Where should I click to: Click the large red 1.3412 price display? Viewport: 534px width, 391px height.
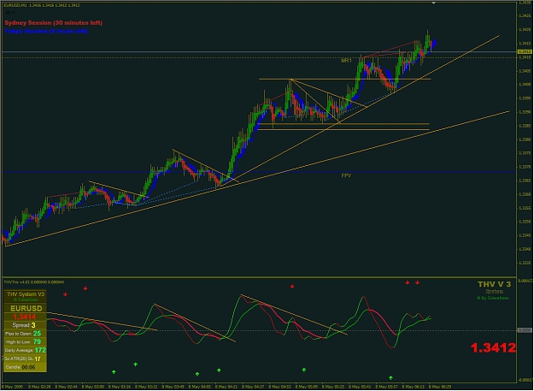(x=493, y=347)
